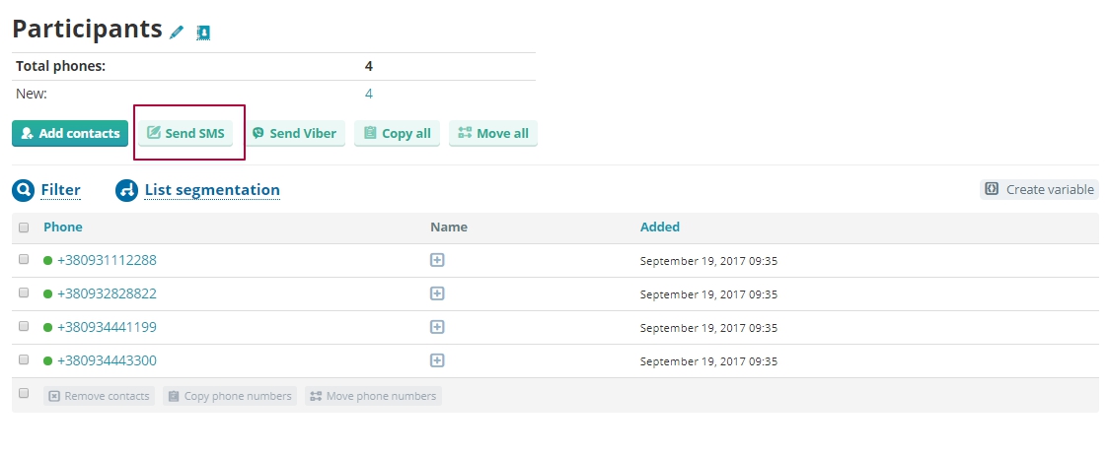Expand the List segmentation options
Image resolution: width=1109 pixels, height=455 pixels.
tap(212, 190)
